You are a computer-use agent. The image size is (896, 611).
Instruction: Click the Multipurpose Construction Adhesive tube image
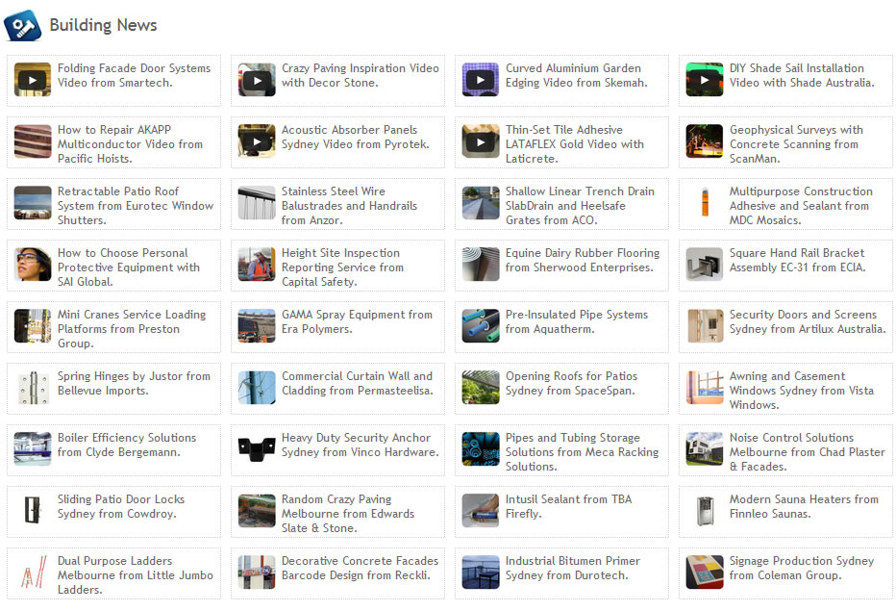705,203
